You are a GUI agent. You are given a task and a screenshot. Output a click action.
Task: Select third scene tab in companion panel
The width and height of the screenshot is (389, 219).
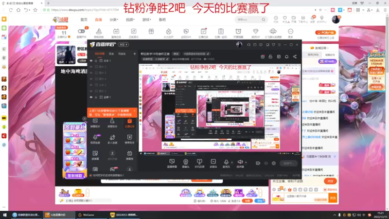122,54
